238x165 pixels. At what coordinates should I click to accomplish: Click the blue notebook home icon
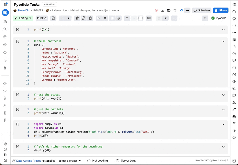coord(5,12)
